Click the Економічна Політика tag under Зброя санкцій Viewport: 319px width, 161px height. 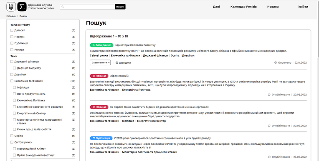coord(136,89)
